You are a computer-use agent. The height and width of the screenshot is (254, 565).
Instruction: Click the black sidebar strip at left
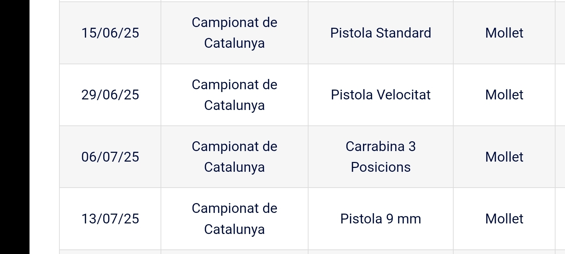coord(14,127)
